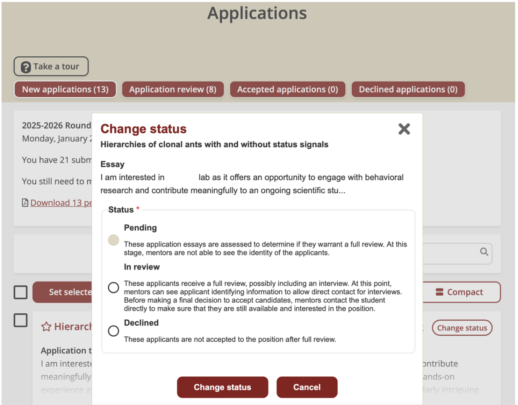Click the search magnifier icon
518x405 pixels.
(x=484, y=252)
